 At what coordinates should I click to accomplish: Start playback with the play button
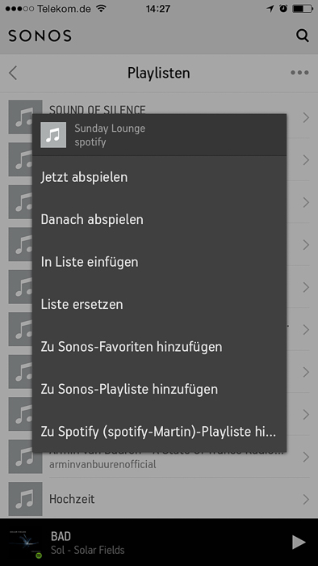299,543
